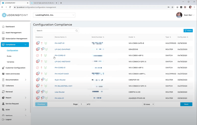Bookmark this page with star icon
This screenshot has height=125, width=197.
point(172,7)
